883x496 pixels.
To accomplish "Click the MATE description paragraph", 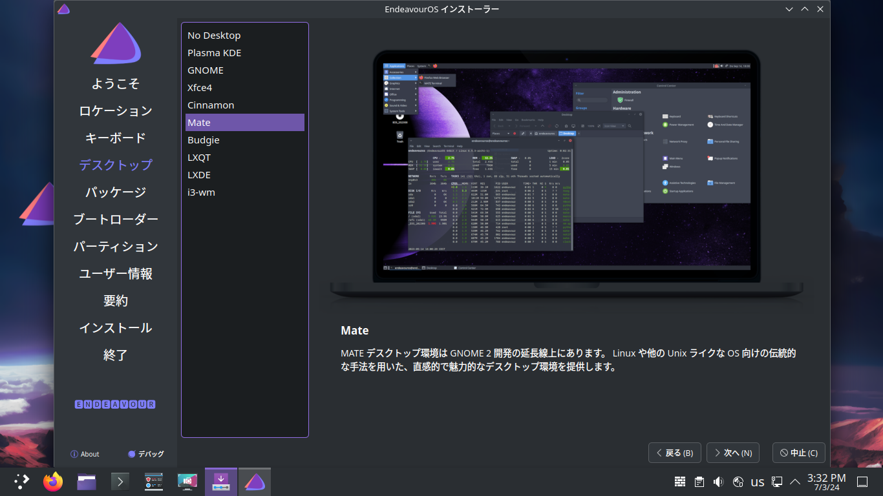I will click(568, 360).
